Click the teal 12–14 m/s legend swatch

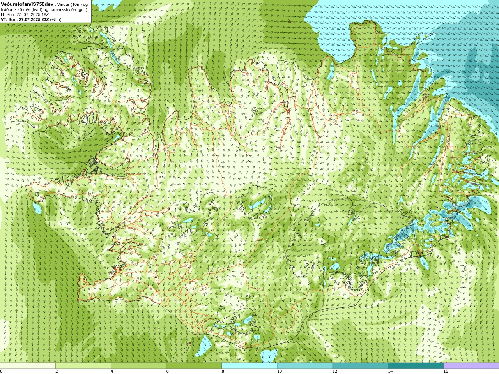coord(360,366)
